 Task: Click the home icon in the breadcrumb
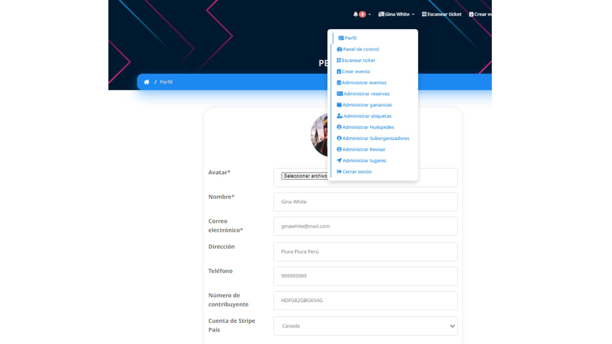click(147, 82)
